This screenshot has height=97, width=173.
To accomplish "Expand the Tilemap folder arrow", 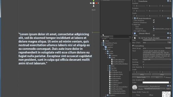I will (108, 70).
